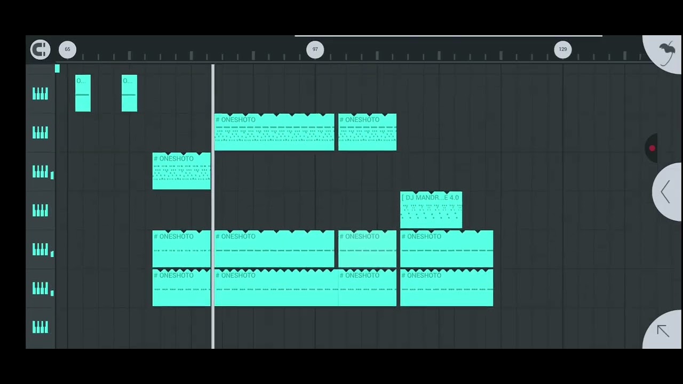
Task: Jump to bar 65 marker on ruler
Action: point(67,49)
